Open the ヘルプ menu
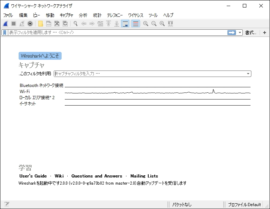The height and width of the screenshot is (209, 270). (168, 15)
